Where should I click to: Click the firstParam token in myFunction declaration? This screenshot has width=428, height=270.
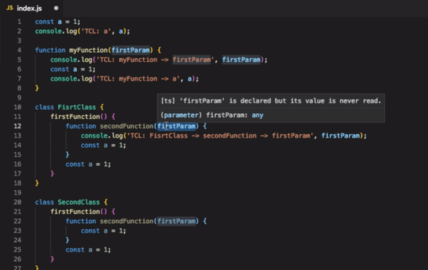(x=131, y=50)
